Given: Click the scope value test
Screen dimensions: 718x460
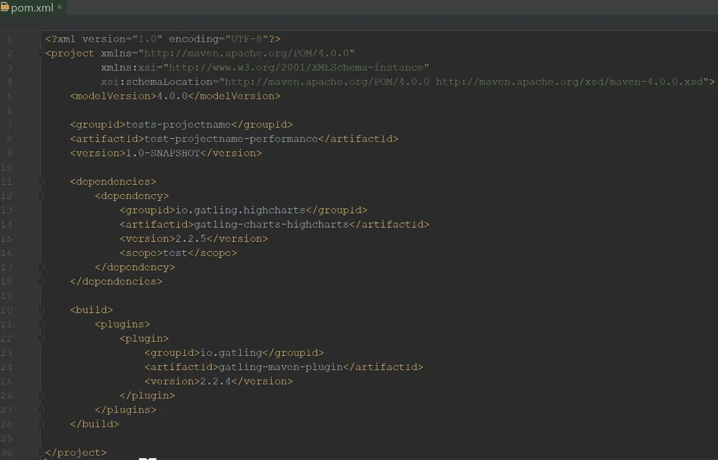Looking at the screenshot, I should pos(176,253).
